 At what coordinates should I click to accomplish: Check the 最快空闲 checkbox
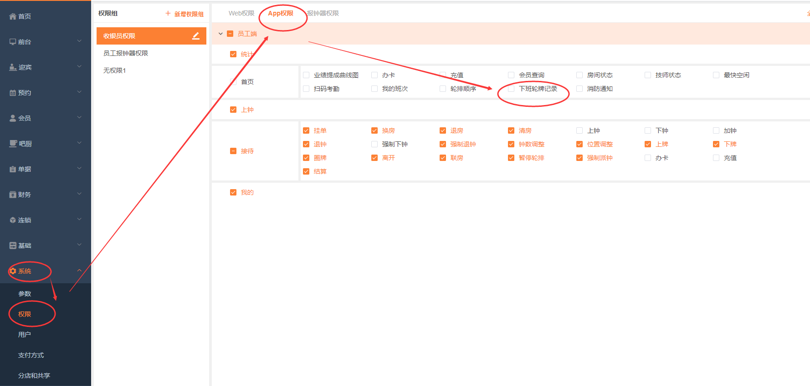tap(716, 75)
